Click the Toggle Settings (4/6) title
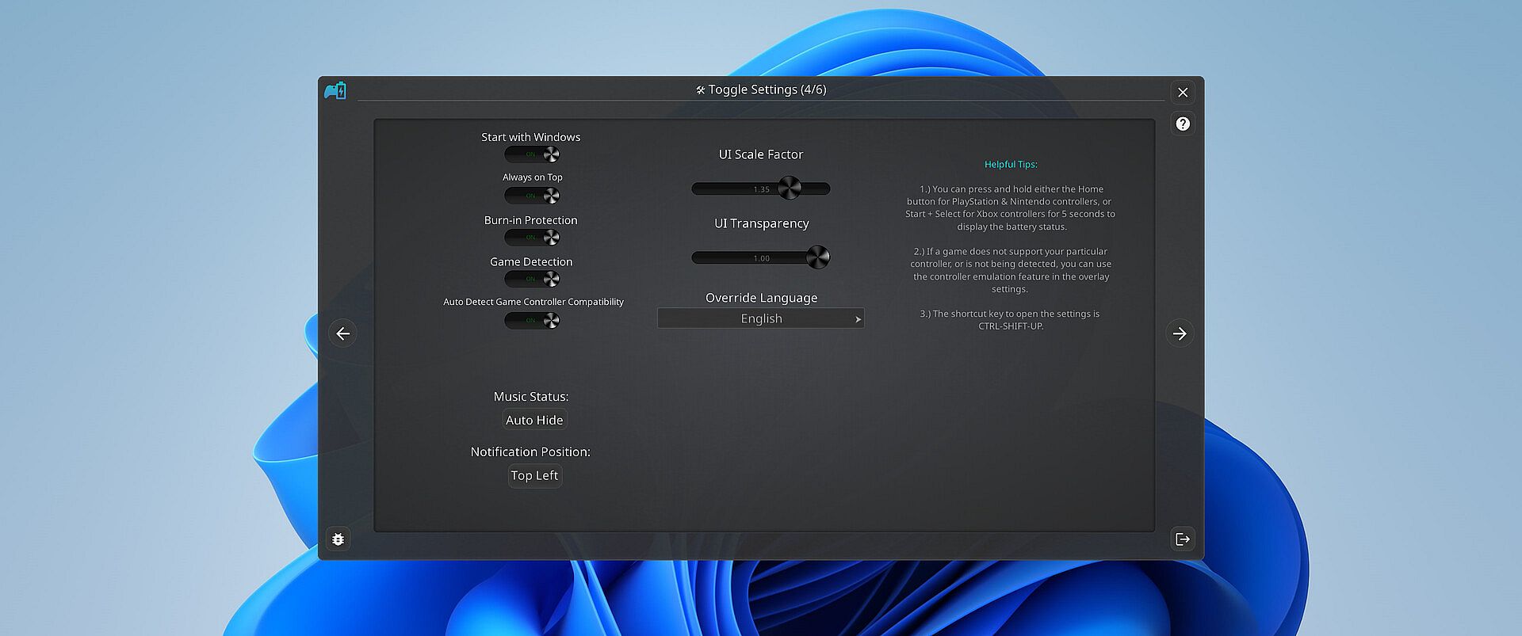This screenshot has height=636, width=1522. 761,89
